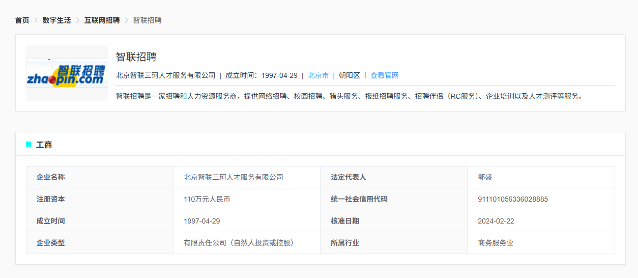Click the 首页 breadcrumb link

click(22, 20)
